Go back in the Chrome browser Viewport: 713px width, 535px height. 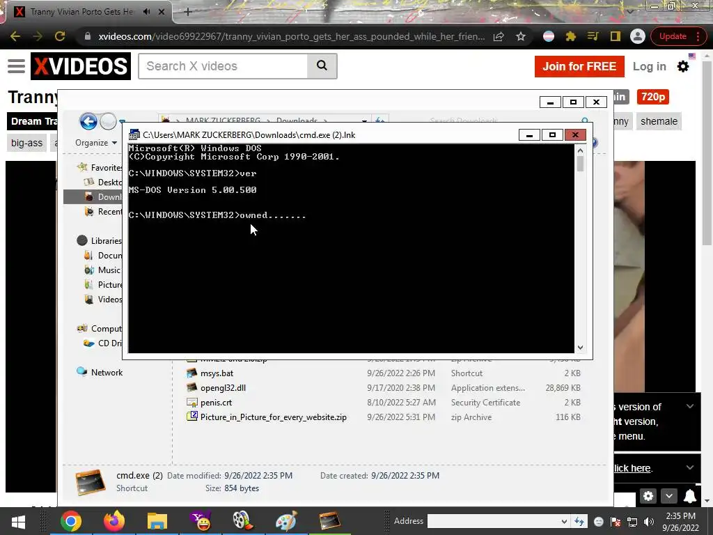click(15, 36)
